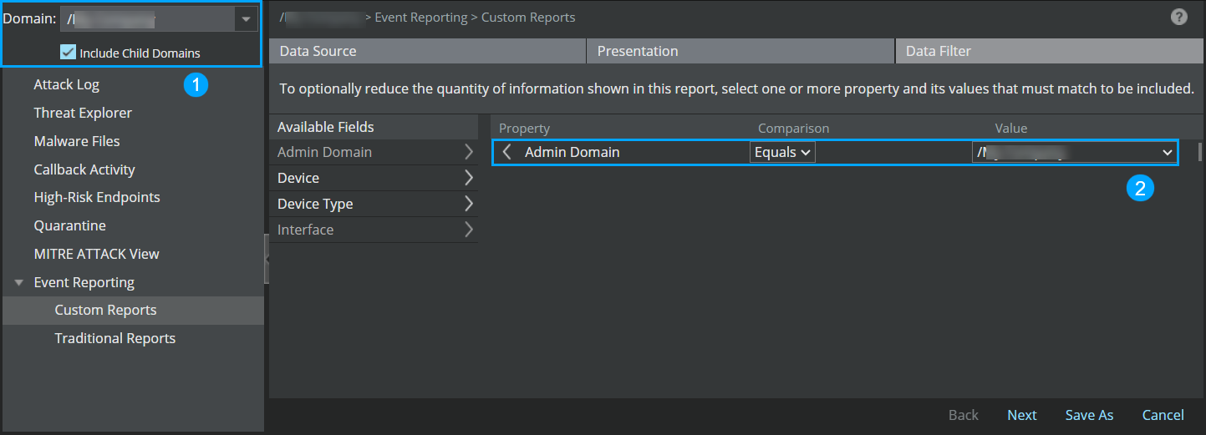
Task: Open Callback Activity in sidebar
Action: pyautogui.click(x=84, y=169)
